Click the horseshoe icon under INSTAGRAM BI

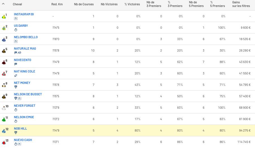[x=16, y=18]
